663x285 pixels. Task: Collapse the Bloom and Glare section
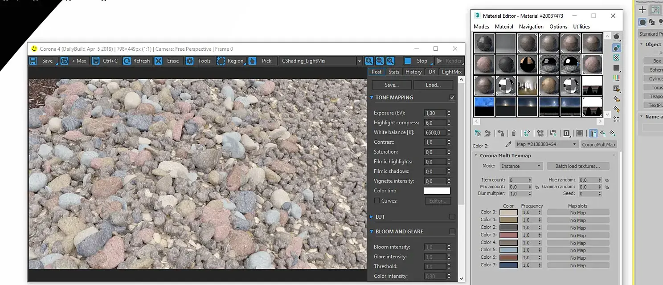[372, 232]
